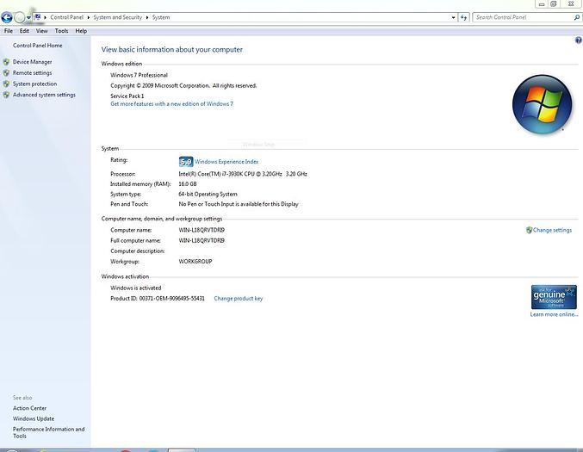Click into the Search Control Panel field
The height and width of the screenshot is (452, 583).
point(521,16)
